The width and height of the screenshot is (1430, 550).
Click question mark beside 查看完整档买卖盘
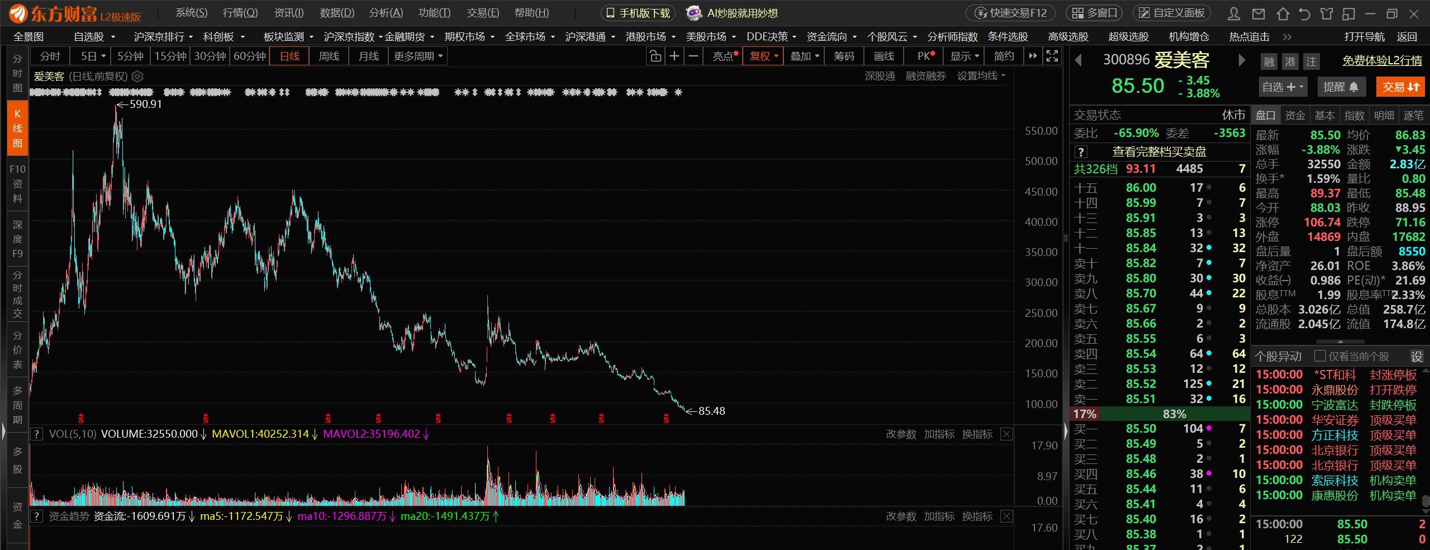[1081, 152]
